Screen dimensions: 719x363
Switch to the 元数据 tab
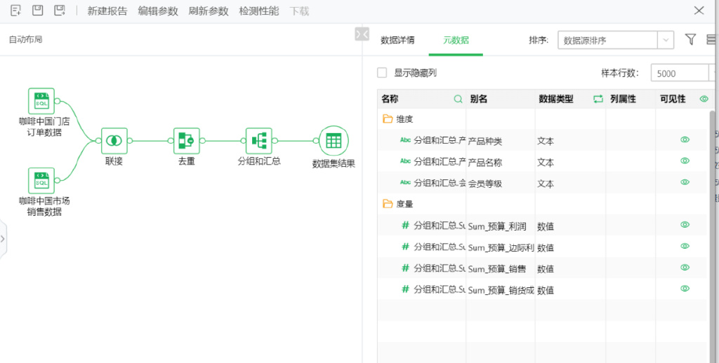456,40
